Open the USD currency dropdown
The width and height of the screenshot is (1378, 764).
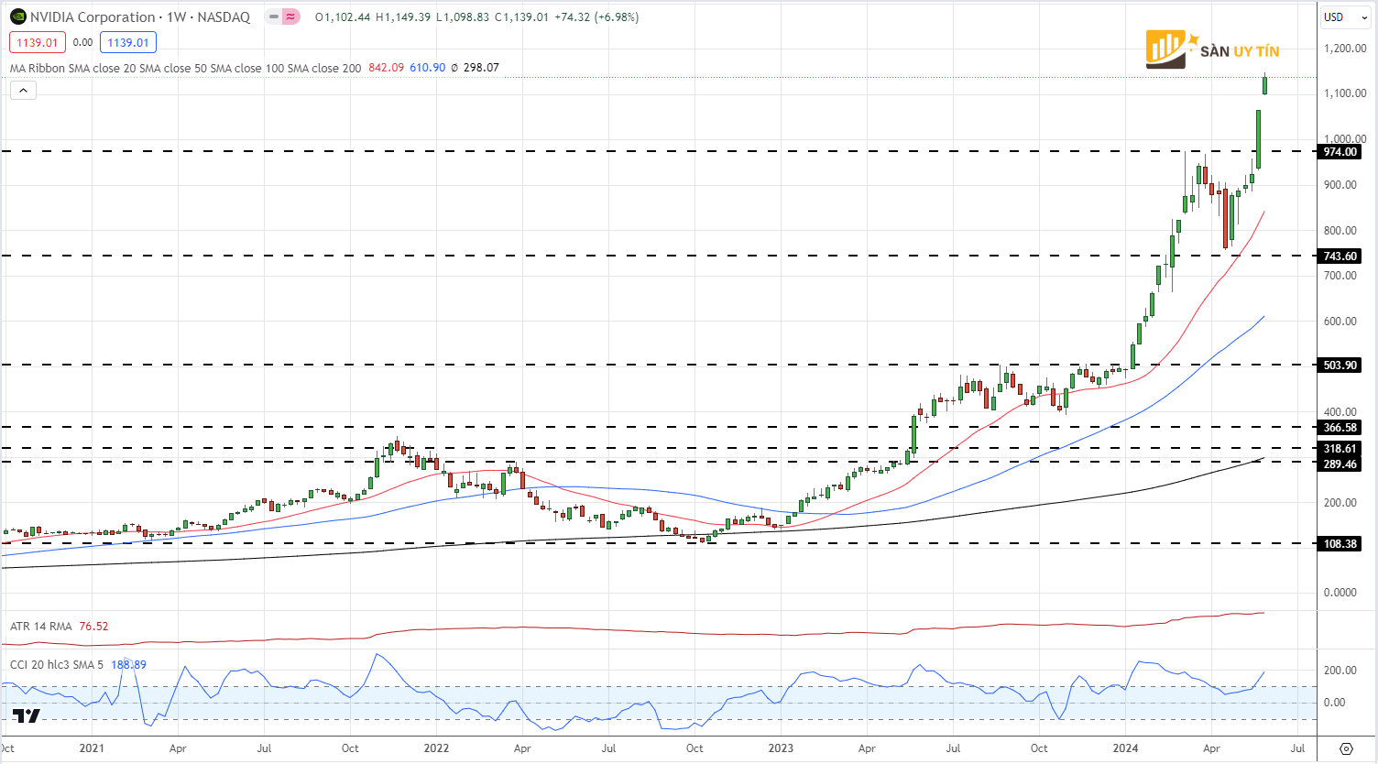(x=1343, y=16)
